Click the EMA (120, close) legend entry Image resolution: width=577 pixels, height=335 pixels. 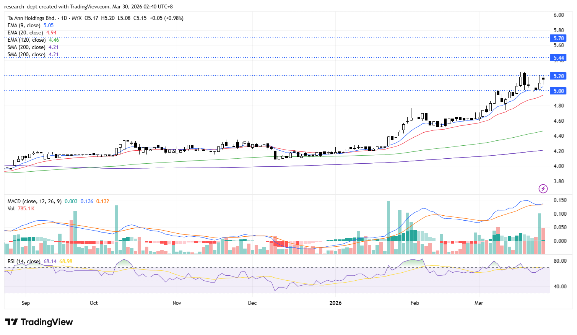[26, 40]
